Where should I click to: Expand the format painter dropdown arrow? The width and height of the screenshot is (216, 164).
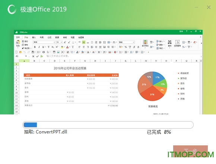pos(31,48)
